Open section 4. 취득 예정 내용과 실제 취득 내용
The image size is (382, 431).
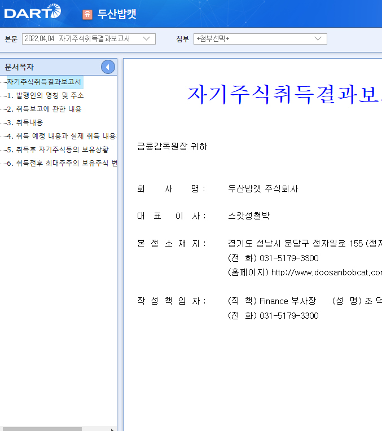click(62, 136)
